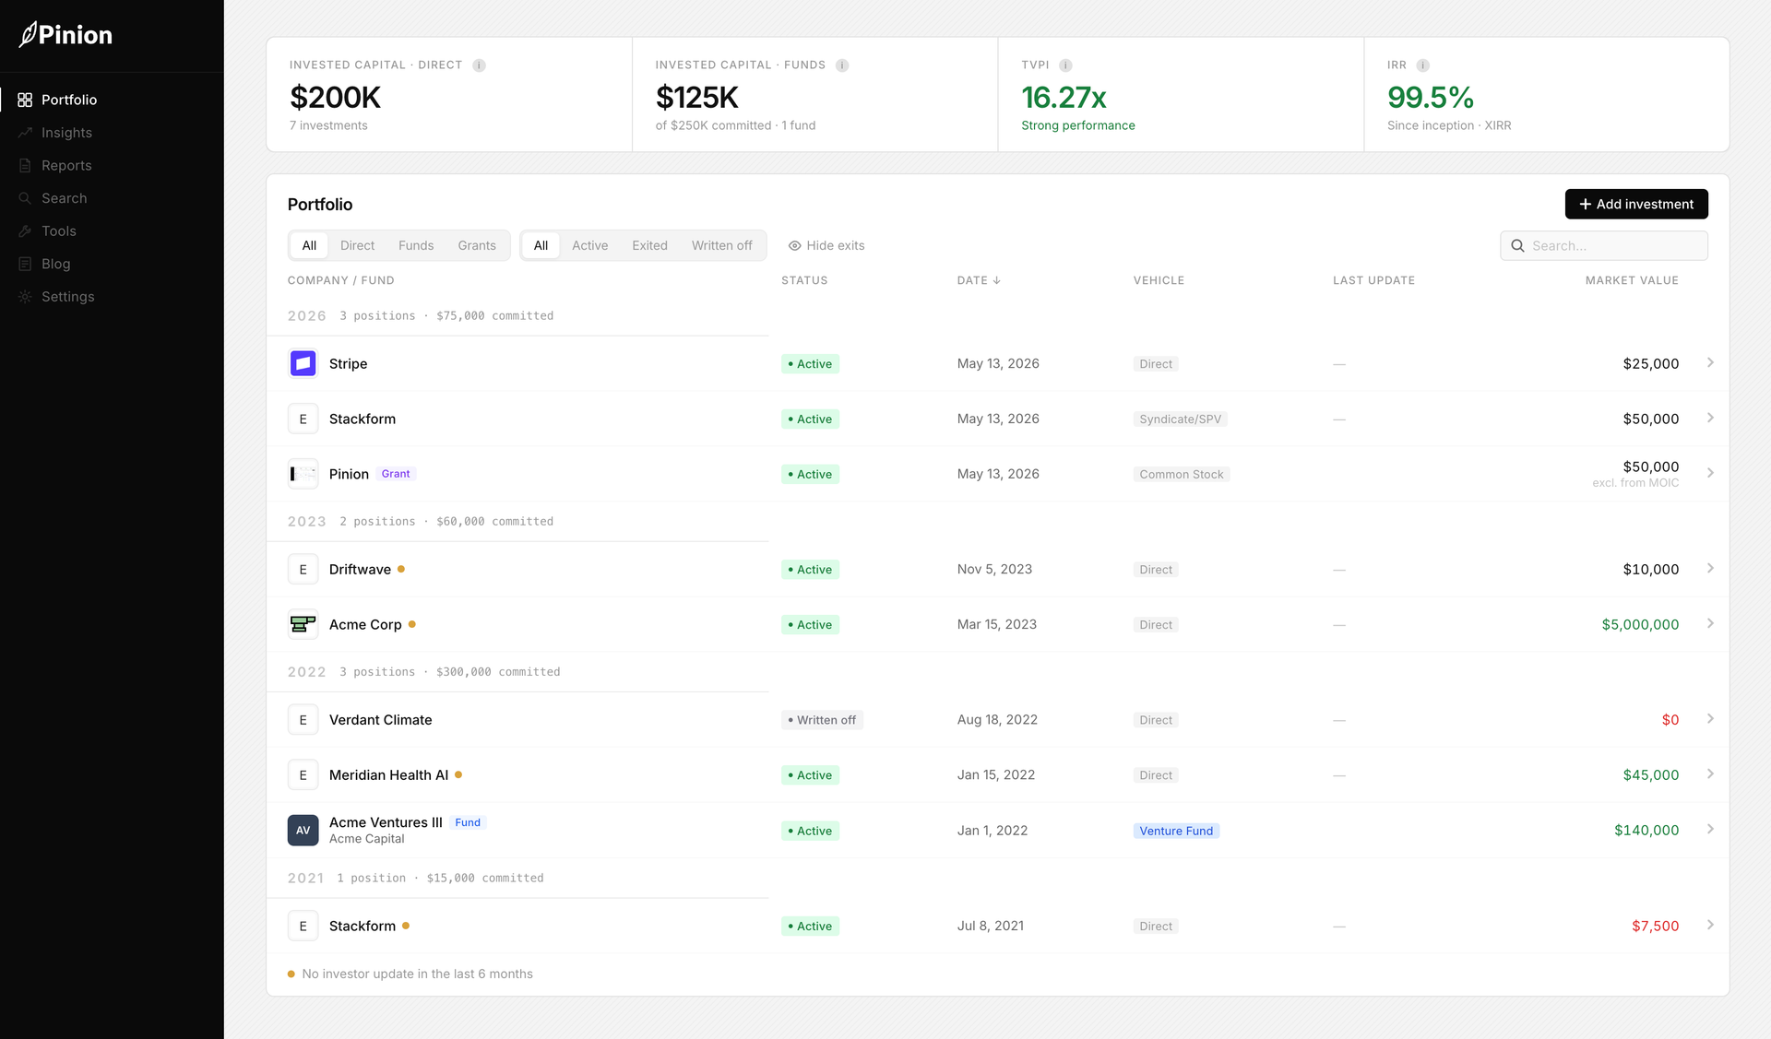
Task: Go to Insights in the sidebar
Action: coord(66,133)
